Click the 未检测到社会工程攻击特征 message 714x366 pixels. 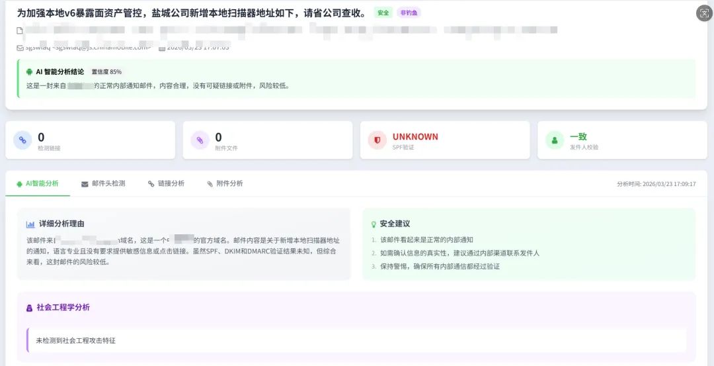pos(75,340)
